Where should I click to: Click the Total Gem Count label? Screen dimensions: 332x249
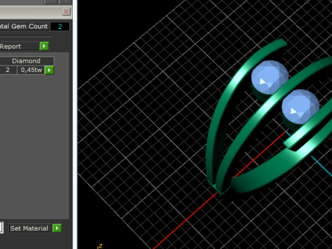point(24,26)
